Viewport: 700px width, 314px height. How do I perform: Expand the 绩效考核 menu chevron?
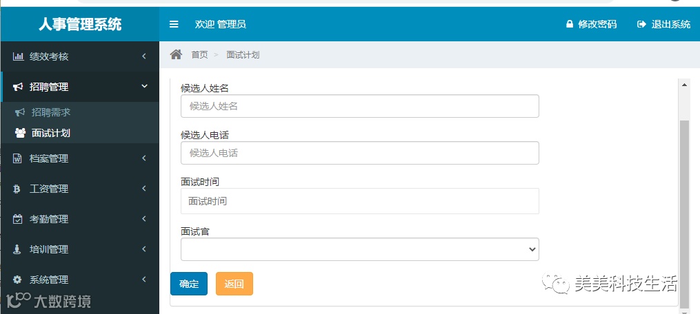pos(143,56)
